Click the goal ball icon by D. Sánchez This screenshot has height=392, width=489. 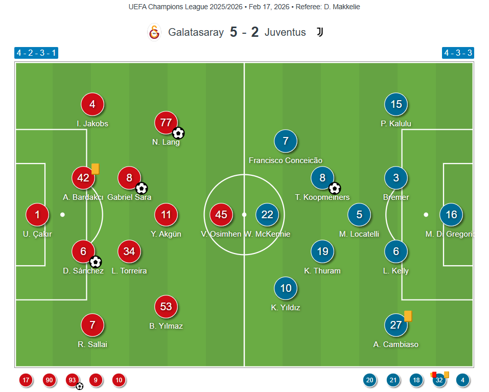(96, 262)
